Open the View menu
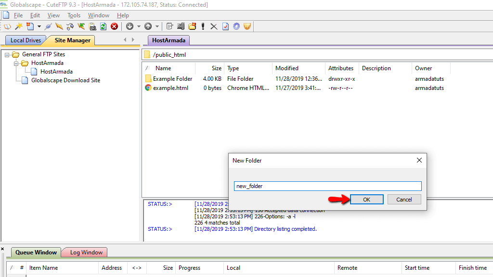Screen dimensions: 493x277 click(53, 15)
